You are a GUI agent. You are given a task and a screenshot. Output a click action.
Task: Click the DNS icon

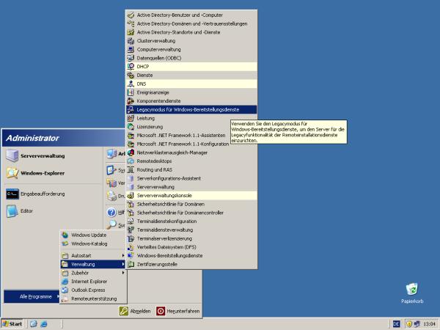131,84
